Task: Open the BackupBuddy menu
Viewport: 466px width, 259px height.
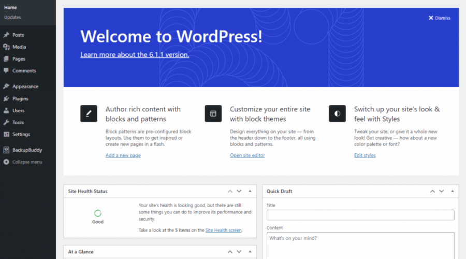Action: pos(27,150)
